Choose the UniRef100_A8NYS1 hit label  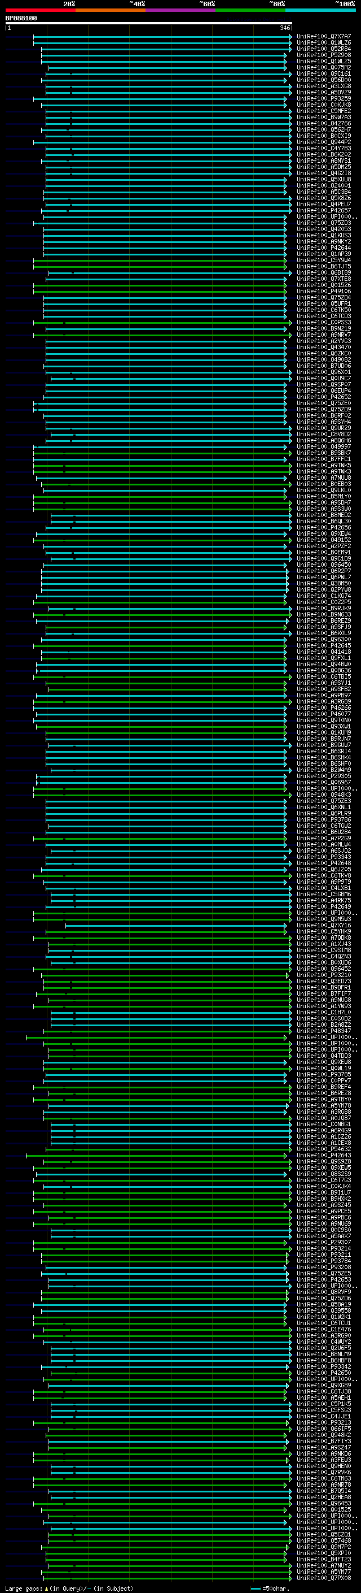(x=324, y=161)
